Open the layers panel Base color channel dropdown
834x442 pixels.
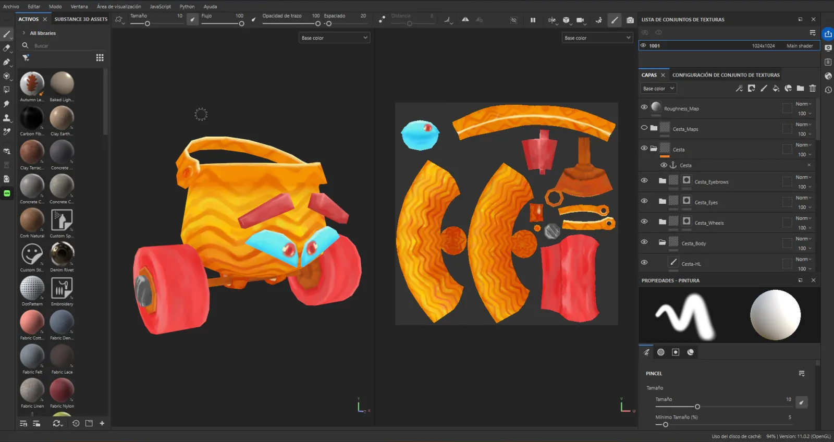[658, 89]
